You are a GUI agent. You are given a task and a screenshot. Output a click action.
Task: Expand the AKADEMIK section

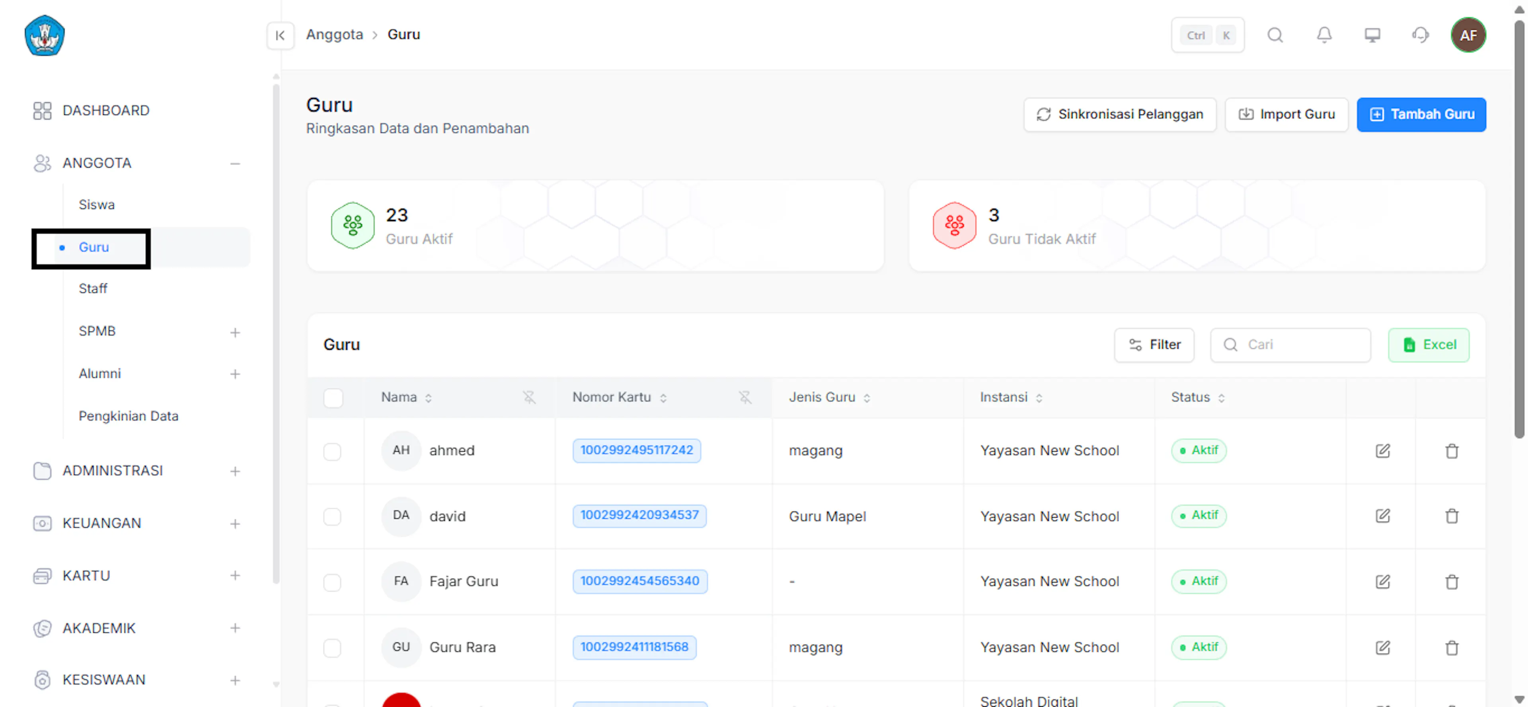[235, 628]
